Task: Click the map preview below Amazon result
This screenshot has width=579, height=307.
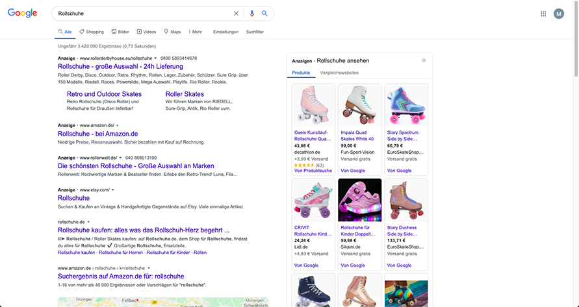Action: point(163,302)
